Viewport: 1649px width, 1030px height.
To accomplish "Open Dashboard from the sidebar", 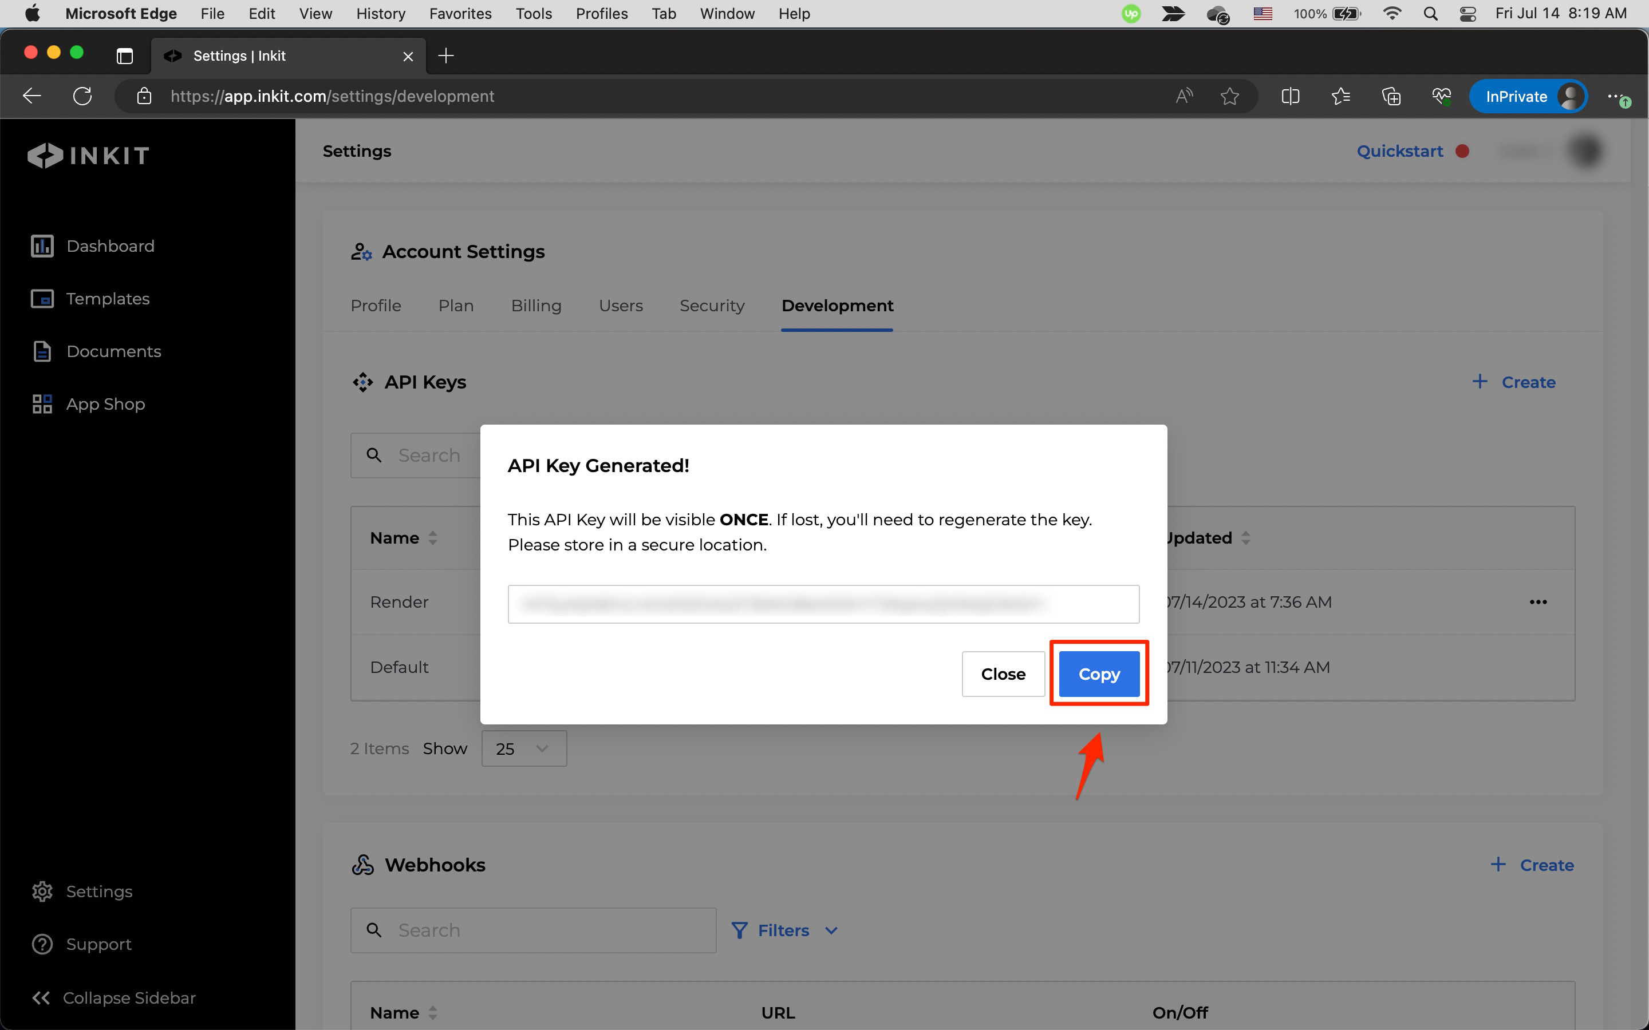I will (x=110, y=246).
